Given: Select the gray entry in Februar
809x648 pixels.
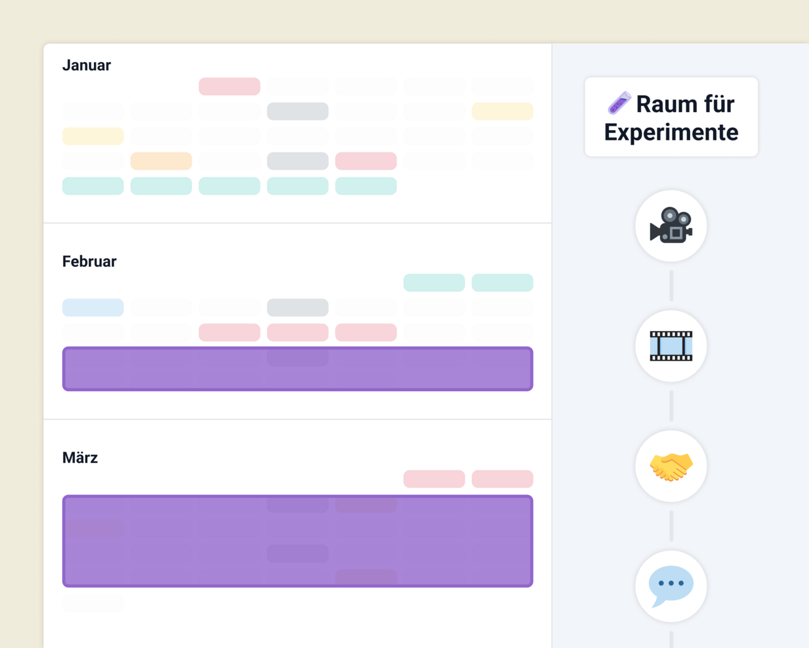Looking at the screenshot, I should [297, 308].
